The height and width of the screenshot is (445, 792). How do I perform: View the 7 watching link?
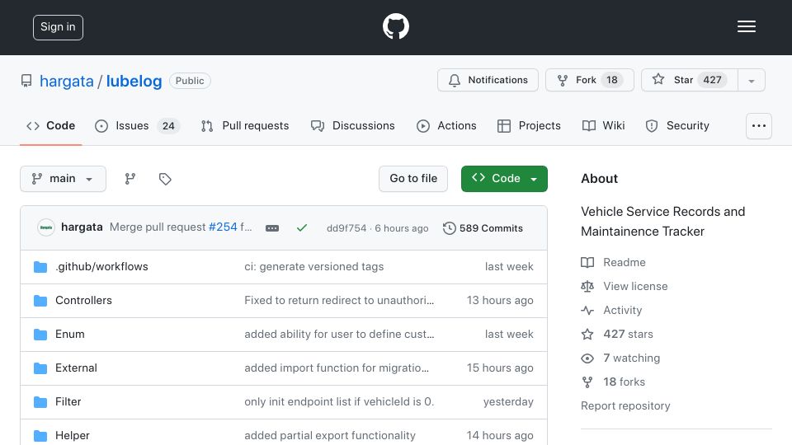620,358
